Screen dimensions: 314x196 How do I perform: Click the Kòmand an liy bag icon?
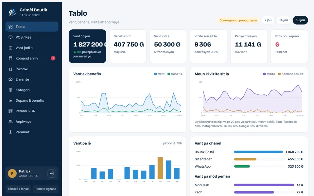pos(10,58)
